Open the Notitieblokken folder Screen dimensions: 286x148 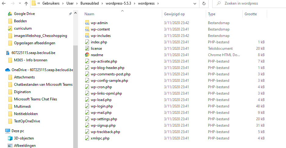click(x=26, y=114)
